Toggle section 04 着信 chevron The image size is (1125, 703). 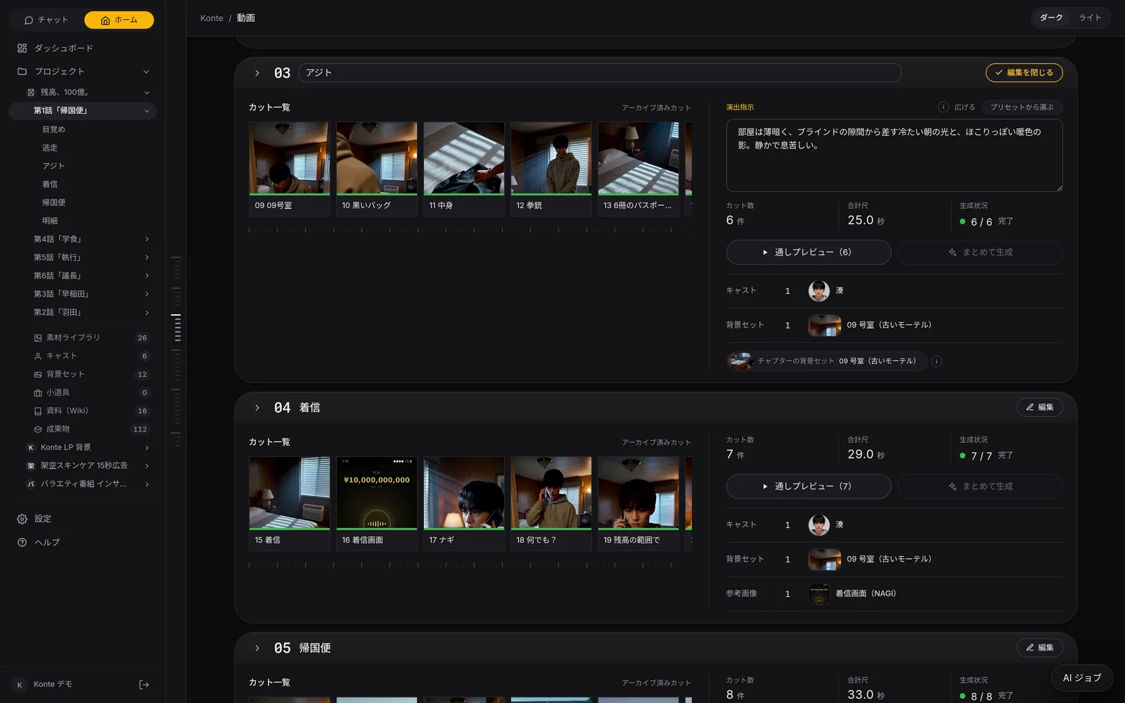click(257, 408)
